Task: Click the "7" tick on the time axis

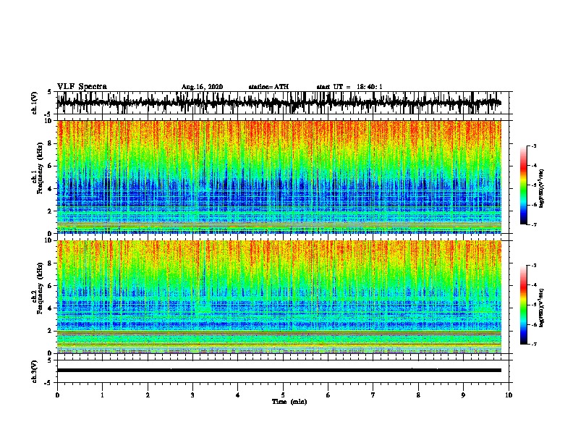Action: click(x=373, y=395)
